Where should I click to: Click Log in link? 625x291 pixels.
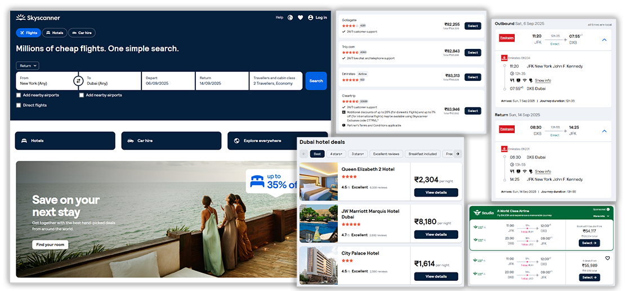pos(321,17)
